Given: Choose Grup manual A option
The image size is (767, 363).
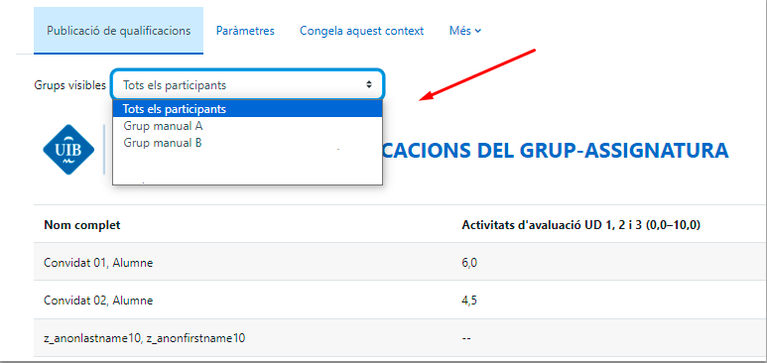Looking at the screenshot, I should (x=247, y=126).
